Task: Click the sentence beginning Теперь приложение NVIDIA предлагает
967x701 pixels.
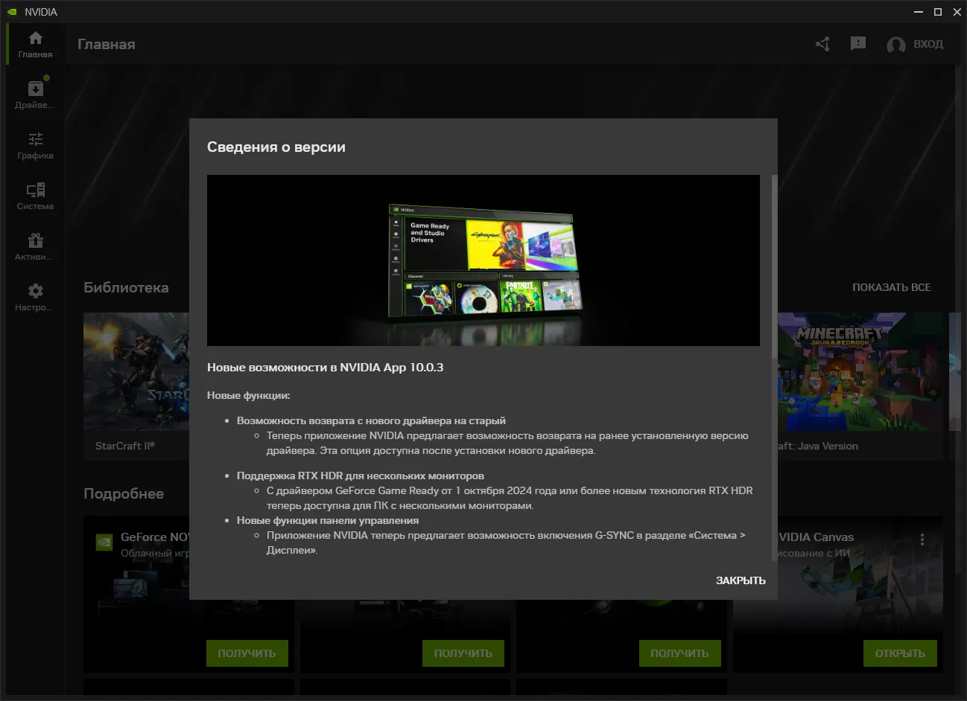Action: pyautogui.click(x=507, y=444)
